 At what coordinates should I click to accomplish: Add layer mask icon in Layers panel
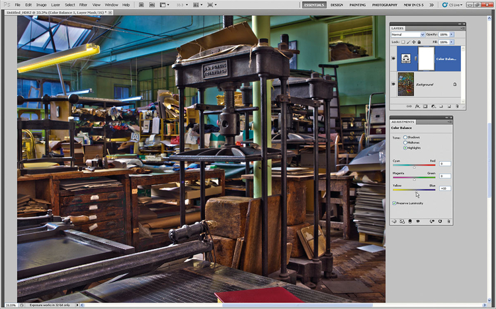[425, 106]
